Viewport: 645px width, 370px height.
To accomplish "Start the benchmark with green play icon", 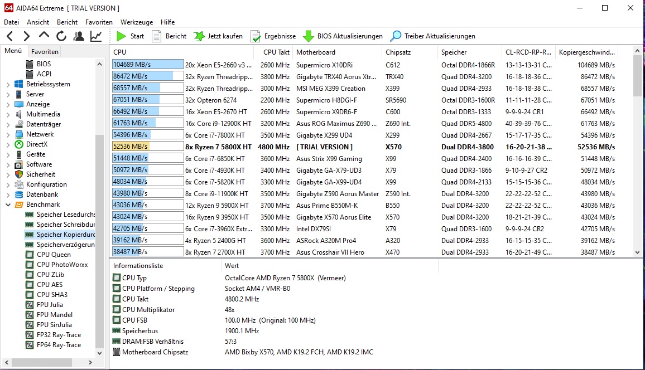I will click(121, 36).
